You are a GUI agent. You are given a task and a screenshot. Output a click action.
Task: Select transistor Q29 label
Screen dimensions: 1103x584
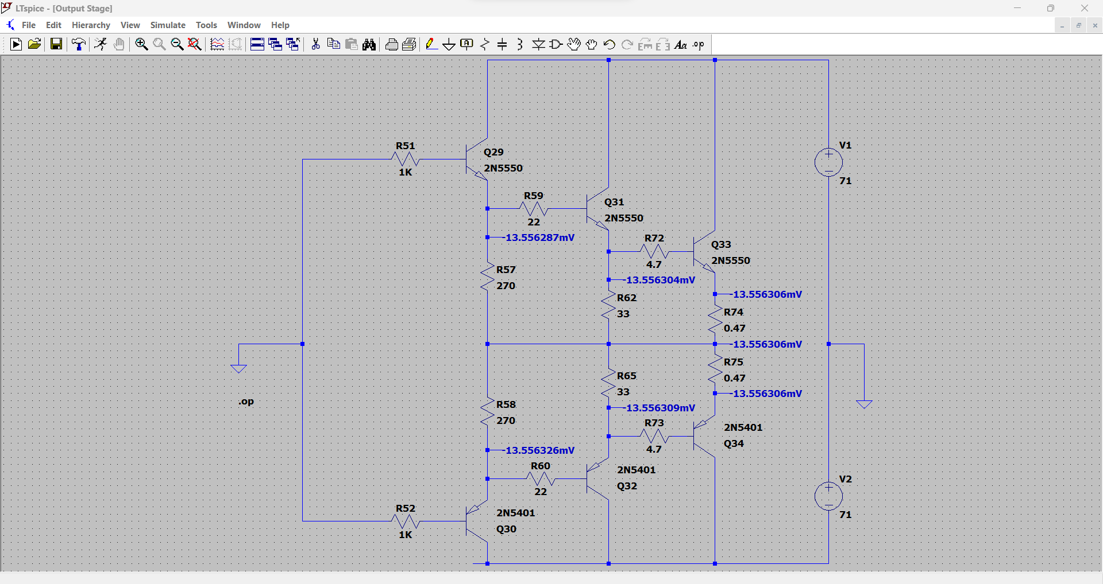pyautogui.click(x=493, y=152)
